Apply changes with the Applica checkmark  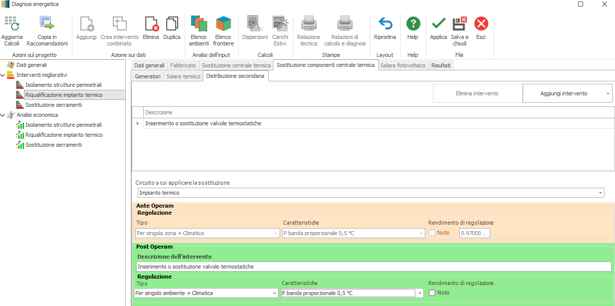pos(438,23)
